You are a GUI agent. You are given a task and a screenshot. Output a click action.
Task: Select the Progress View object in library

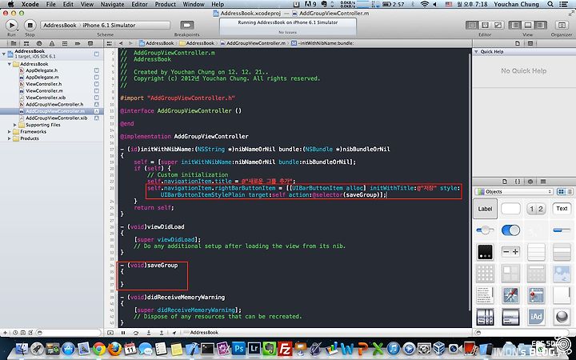562,230
